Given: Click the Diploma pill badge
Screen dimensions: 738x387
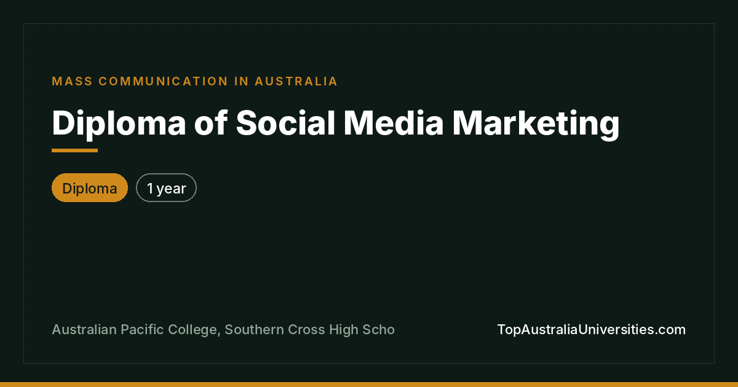Looking at the screenshot, I should (x=90, y=188).
